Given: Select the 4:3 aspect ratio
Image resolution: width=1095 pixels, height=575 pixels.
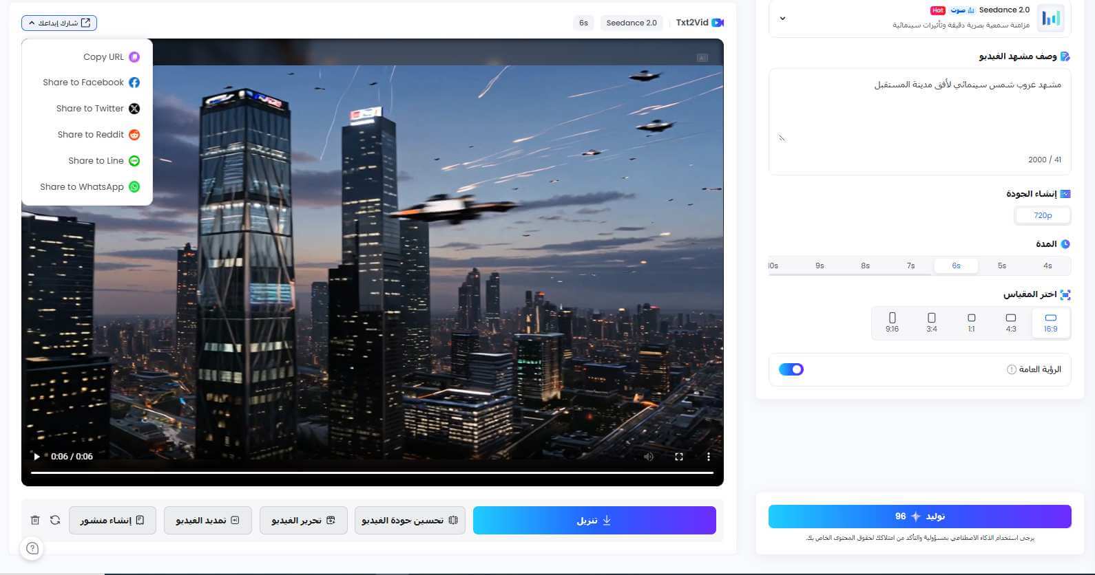Looking at the screenshot, I should pos(1011,323).
